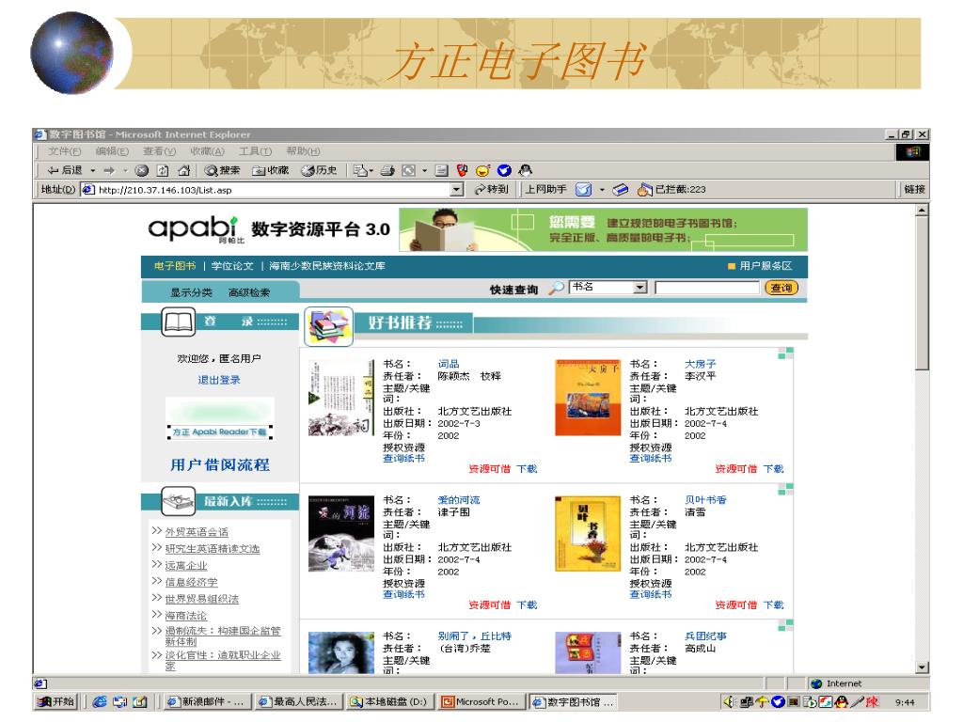Open 信息经济学 in newest arrivals
The image size is (963, 722).
[191, 582]
